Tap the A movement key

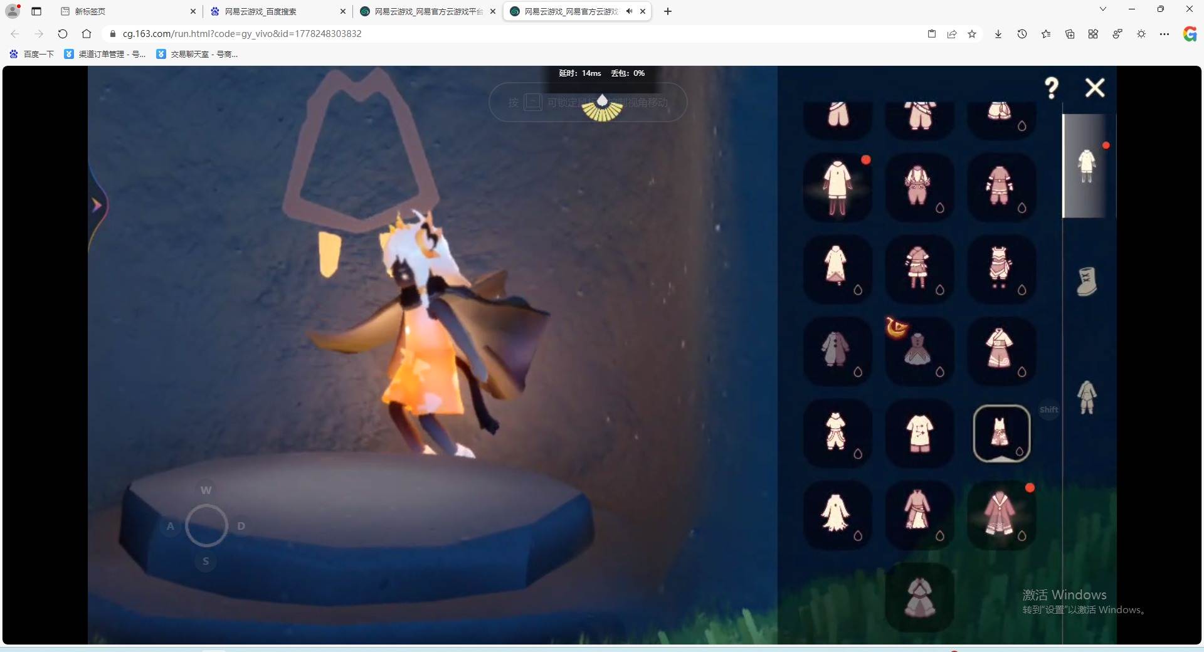170,526
